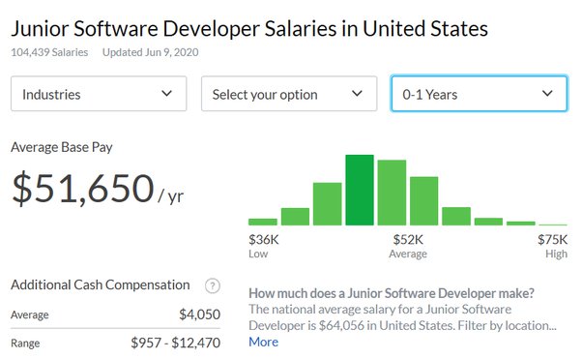The height and width of the screenshot is (359, 582).
Task: Click the $51,650 average base pay figure
Action: [82, 188]
